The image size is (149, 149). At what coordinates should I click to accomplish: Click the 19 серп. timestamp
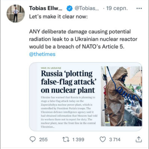[117, 8]
